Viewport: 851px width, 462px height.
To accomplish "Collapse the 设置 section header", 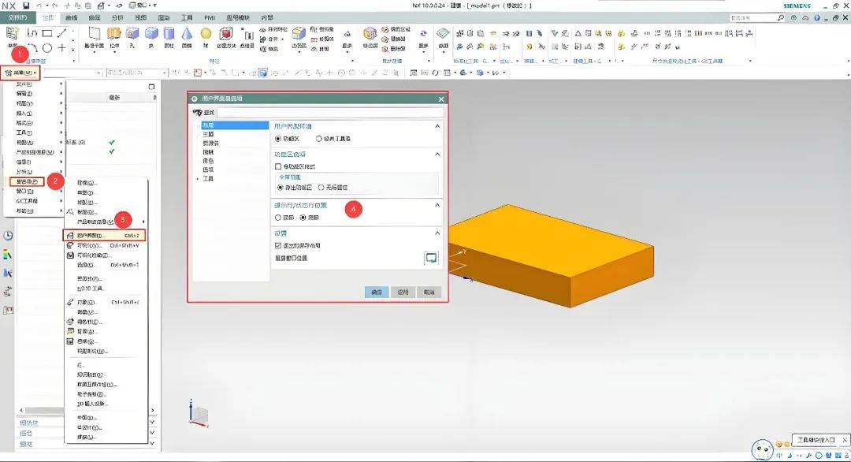I will [x=437, y=233].
